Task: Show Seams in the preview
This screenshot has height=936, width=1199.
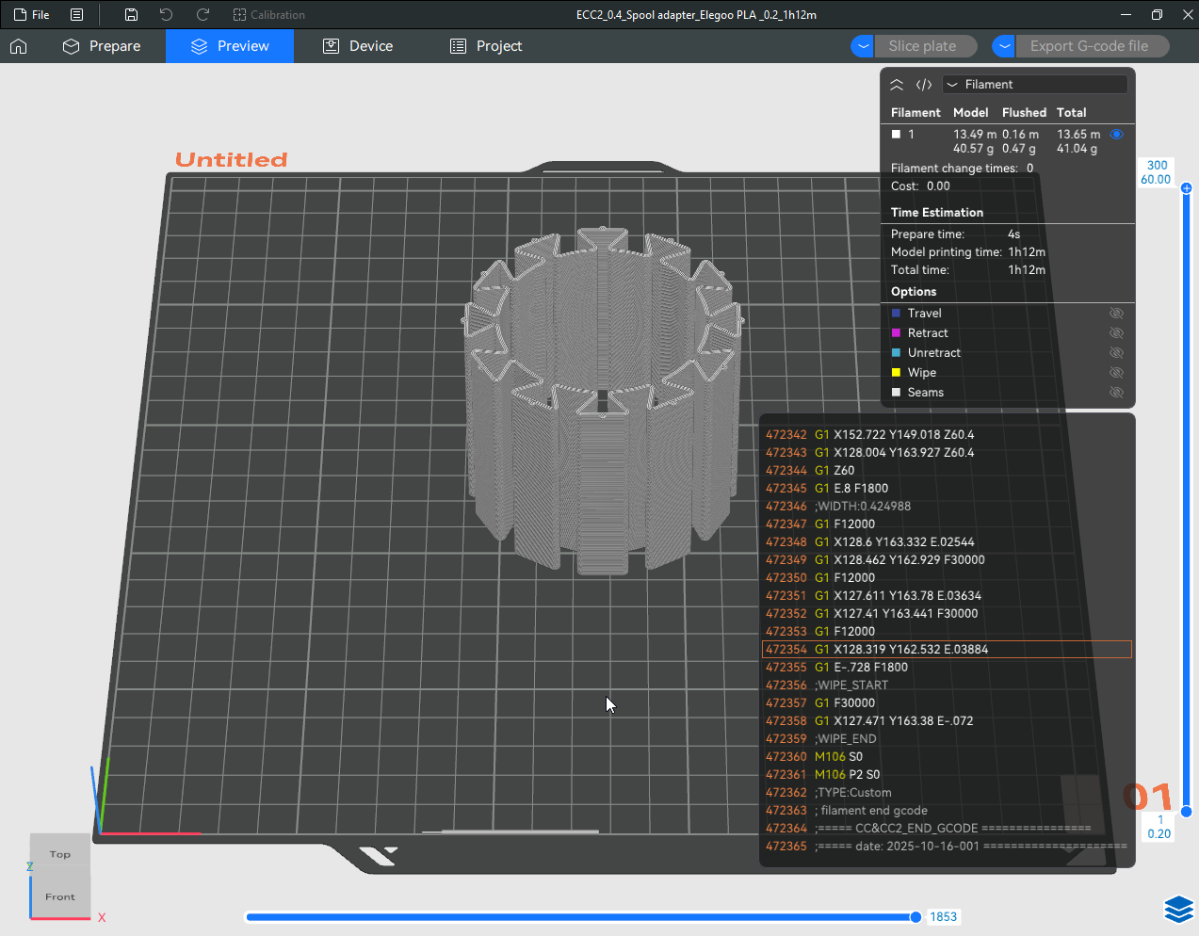Action: pos(1116,393)
